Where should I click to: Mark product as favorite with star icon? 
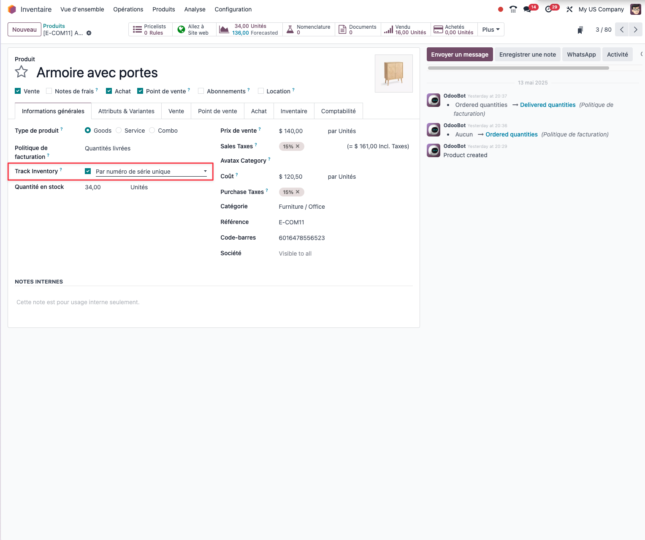point(22,72)
